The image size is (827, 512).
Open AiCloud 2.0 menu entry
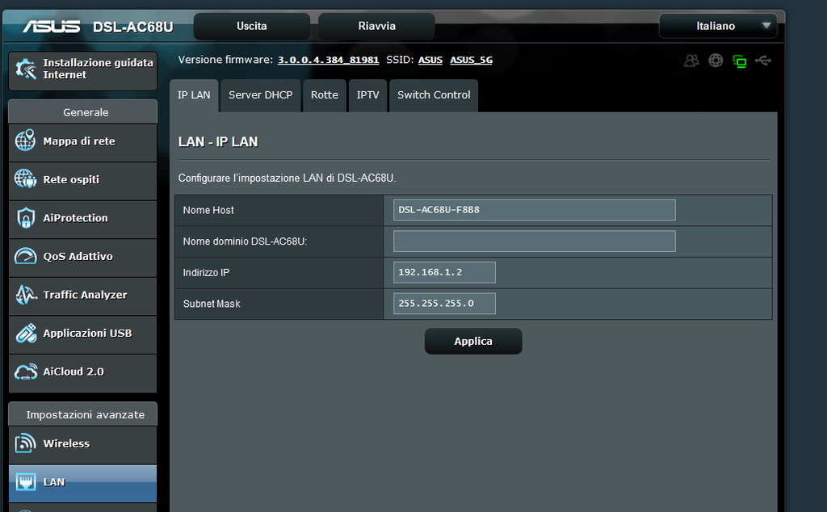click(x=83, y=373)
